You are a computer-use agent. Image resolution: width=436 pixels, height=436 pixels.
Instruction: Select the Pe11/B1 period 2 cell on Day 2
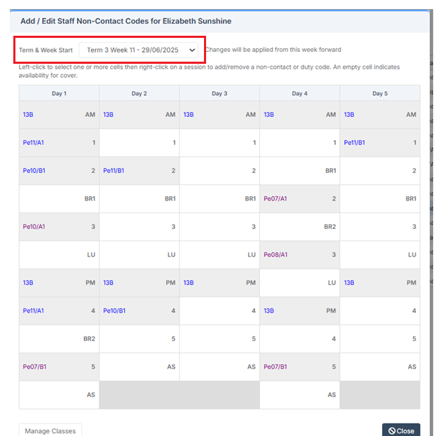tap(139, 171)
